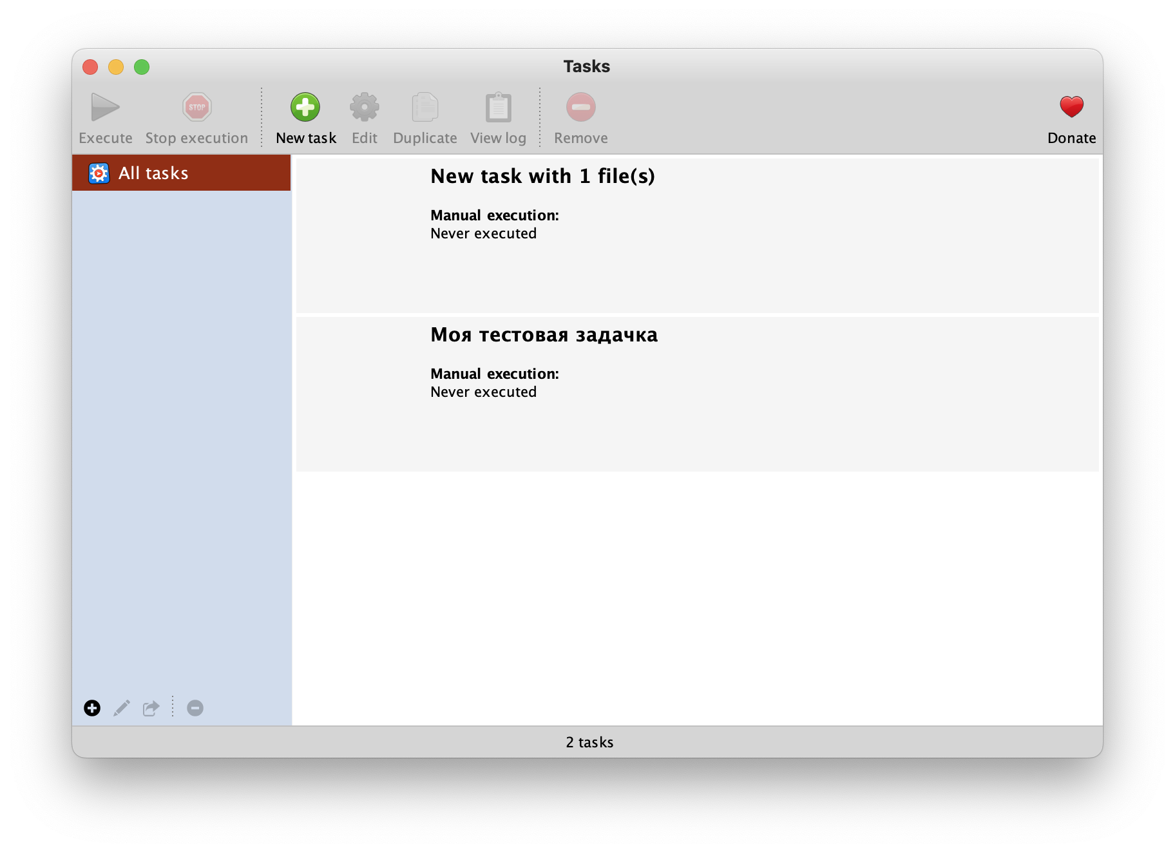Click the red close window button
The width and height of the screenshot is (1175, 853).
[x=90, y=67]
